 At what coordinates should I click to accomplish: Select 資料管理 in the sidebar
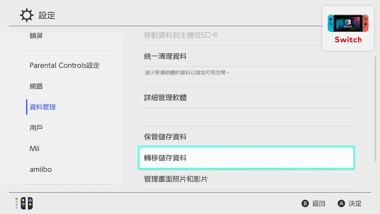42,107
